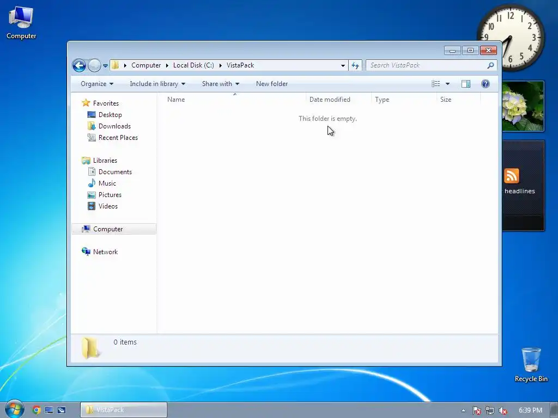Click the folder icon in the details pane

tap(90, 347)
